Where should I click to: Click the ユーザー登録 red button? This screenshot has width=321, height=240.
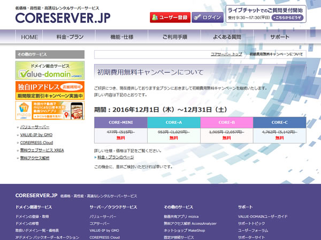pyautogui.click(x=170, y=18)
